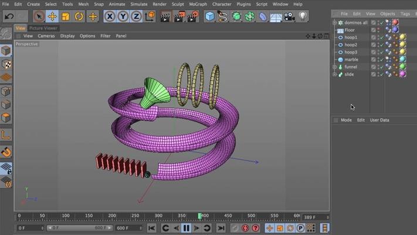Add a Cube primitive object
The image size is (417, 235).
point(210,16)
